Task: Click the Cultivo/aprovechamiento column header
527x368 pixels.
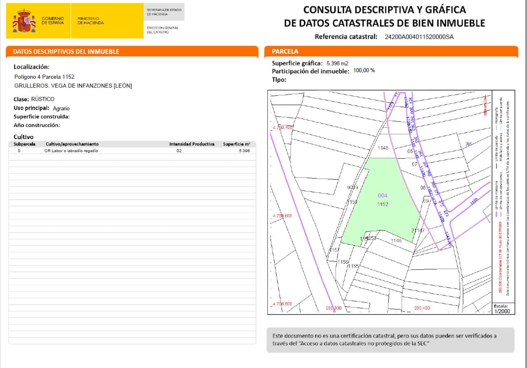Action: point(72,144)
